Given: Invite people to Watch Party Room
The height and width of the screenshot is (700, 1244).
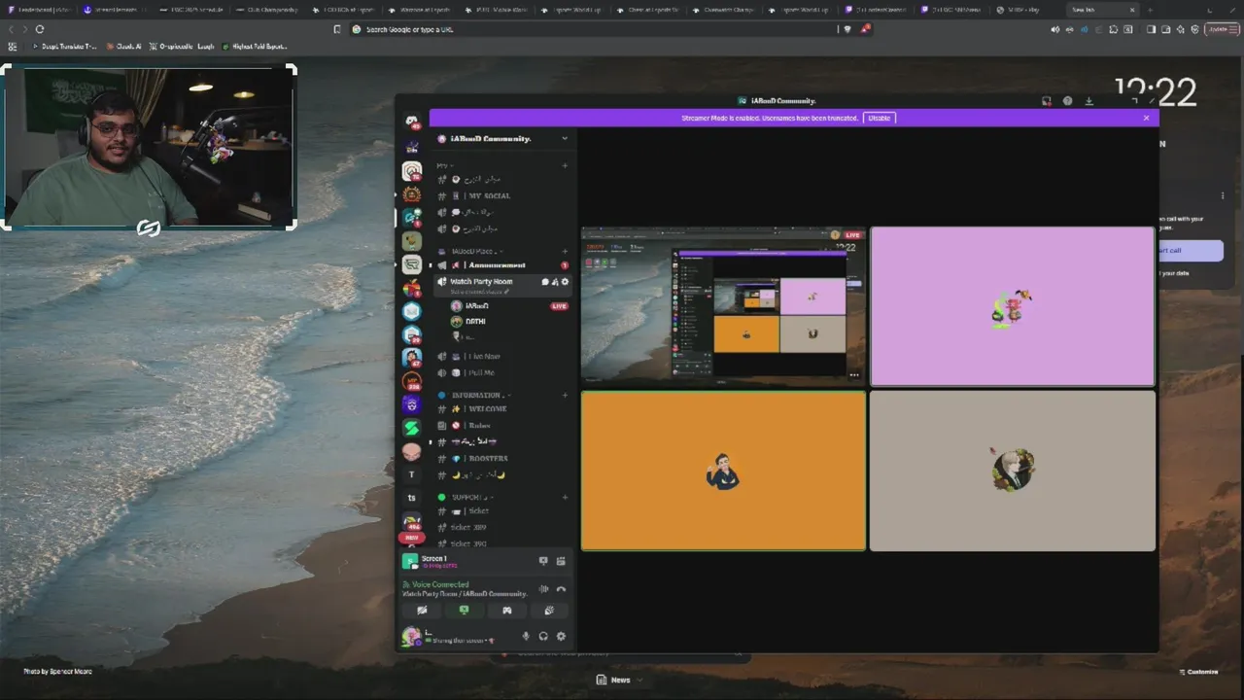Looking at the screenshot, I should tap(555, 282).
